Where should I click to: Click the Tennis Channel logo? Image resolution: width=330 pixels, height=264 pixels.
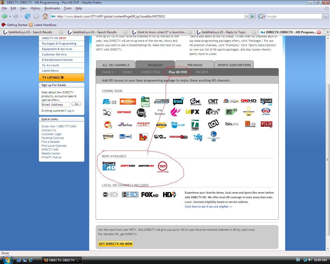[x=195, y=125]
